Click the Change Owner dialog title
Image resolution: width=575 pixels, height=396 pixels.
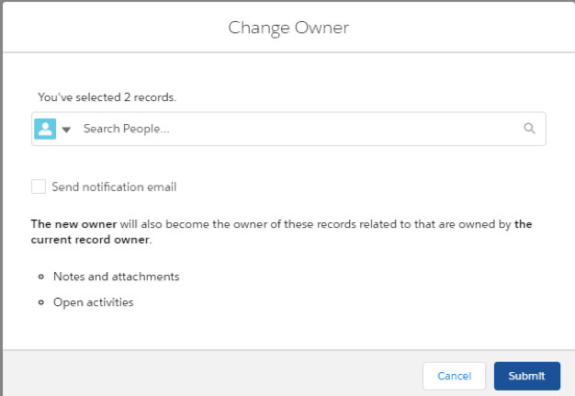point(288,28)
